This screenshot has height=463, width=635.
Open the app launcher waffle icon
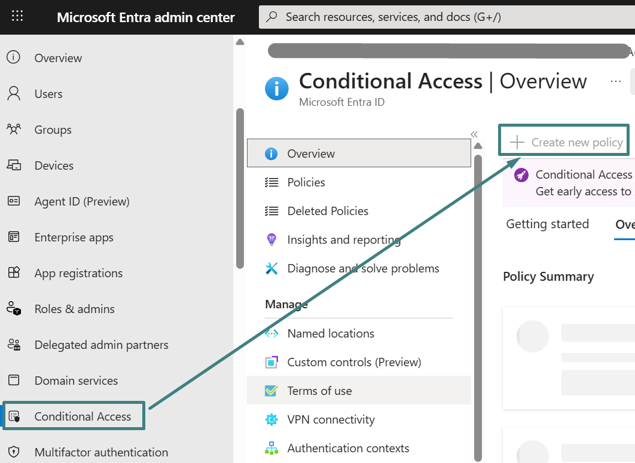[17, 17]
